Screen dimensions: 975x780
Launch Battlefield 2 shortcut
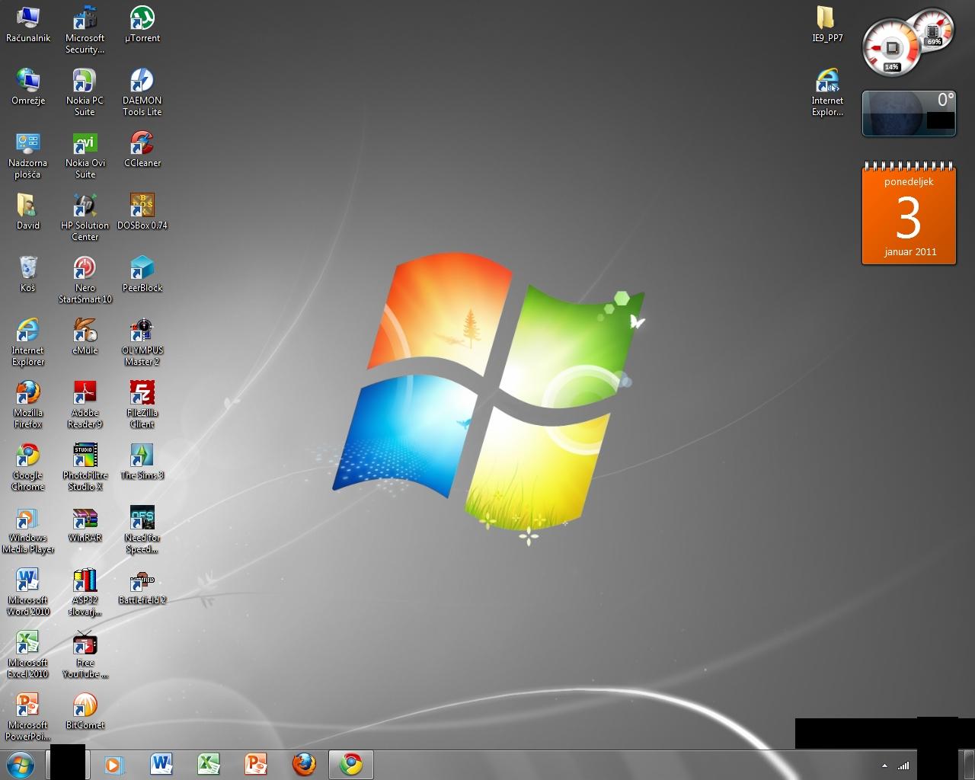pos(142,587)
